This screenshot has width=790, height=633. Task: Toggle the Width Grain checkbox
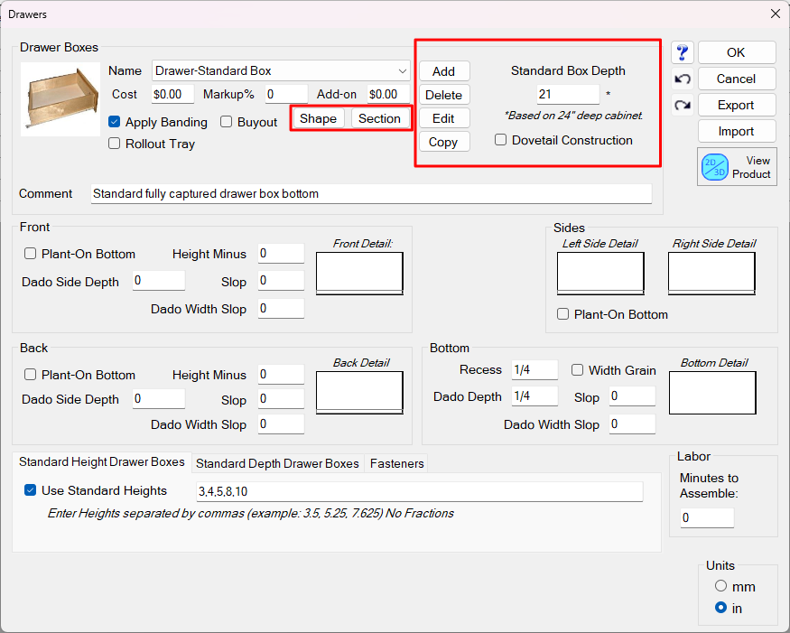[x=578, y=370]
